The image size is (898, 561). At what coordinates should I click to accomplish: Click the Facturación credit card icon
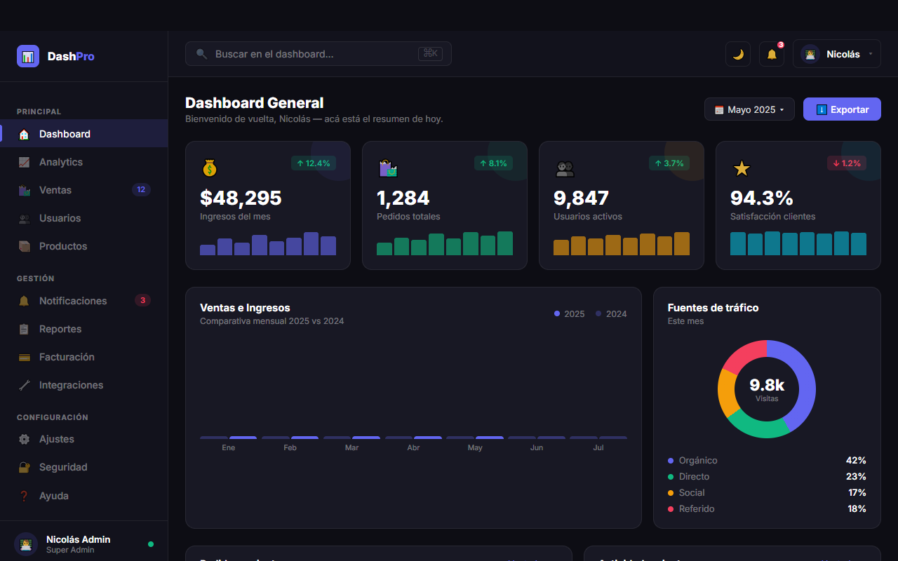(x=24, y=357)
